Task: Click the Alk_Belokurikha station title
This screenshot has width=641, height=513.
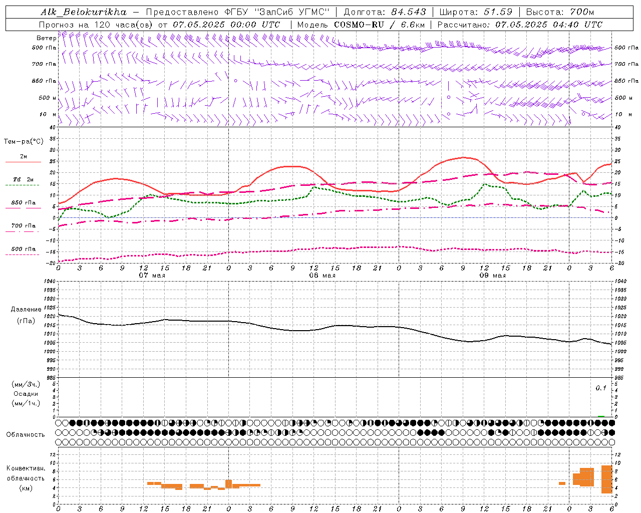Action: point(83,12)
